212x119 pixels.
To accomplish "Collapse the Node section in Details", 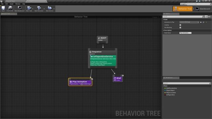I will coord(164,20).
